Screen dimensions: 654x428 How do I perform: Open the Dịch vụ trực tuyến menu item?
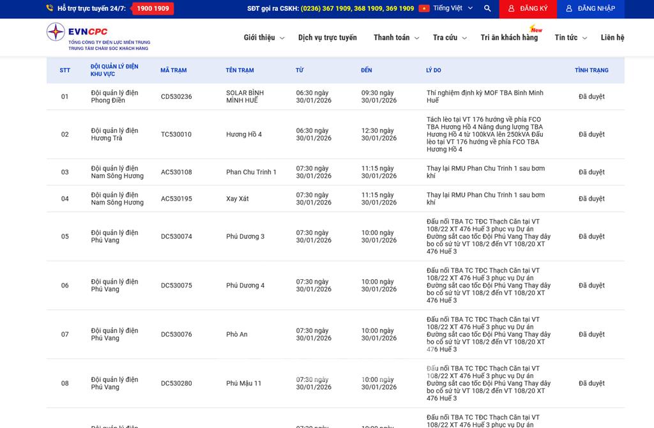pos(327,38)
